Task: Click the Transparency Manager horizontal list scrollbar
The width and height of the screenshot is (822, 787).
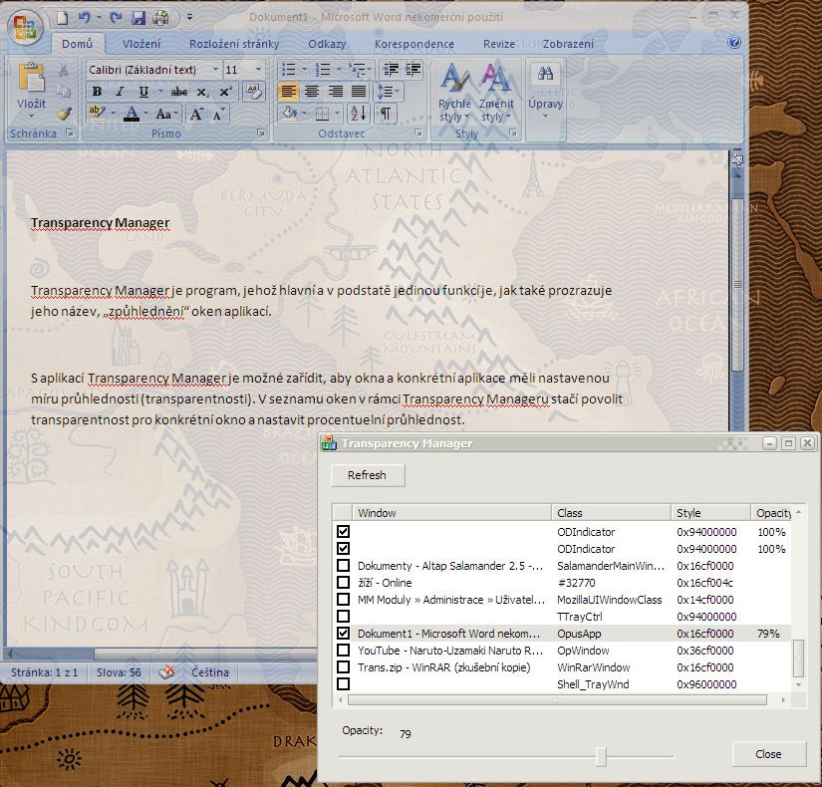Action: pyautogui.click(x=557, y=699)
